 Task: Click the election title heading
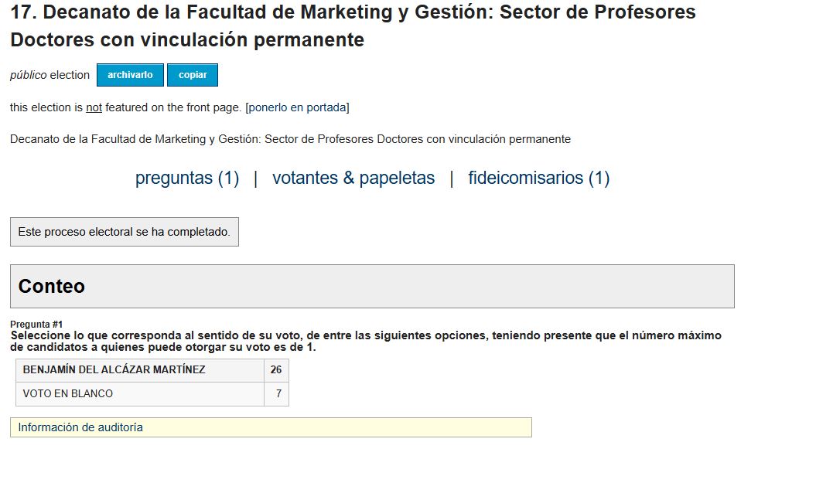pos(353,26)
